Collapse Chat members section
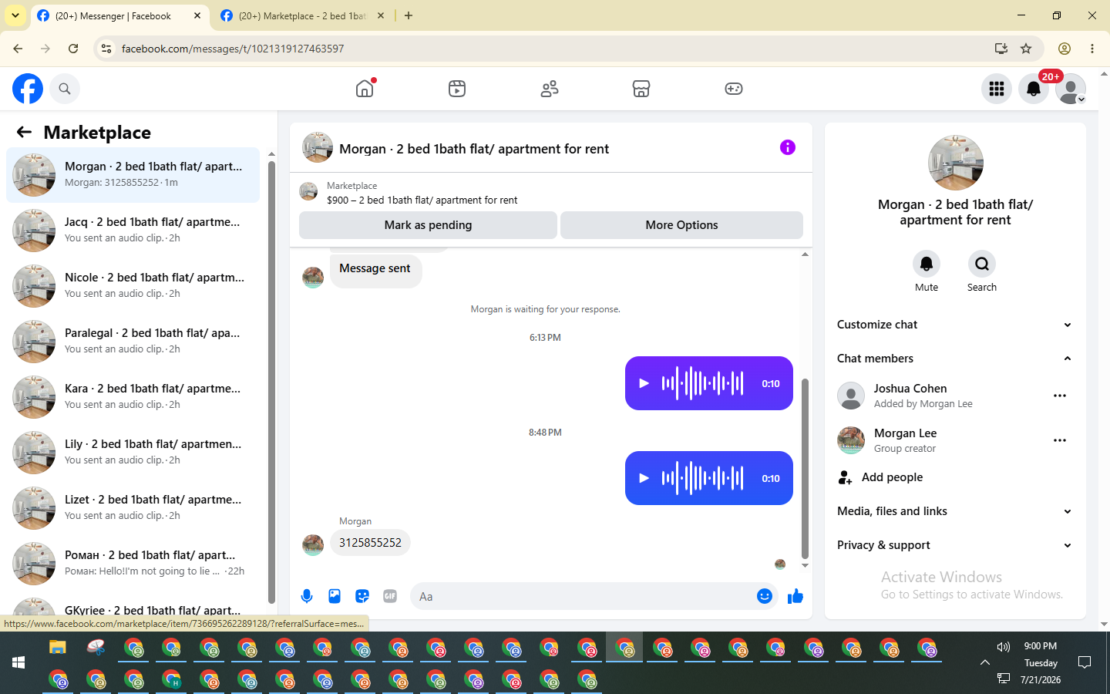This screenshot has width=1110, height=694. pyautogui.click(x=955, y=359)
